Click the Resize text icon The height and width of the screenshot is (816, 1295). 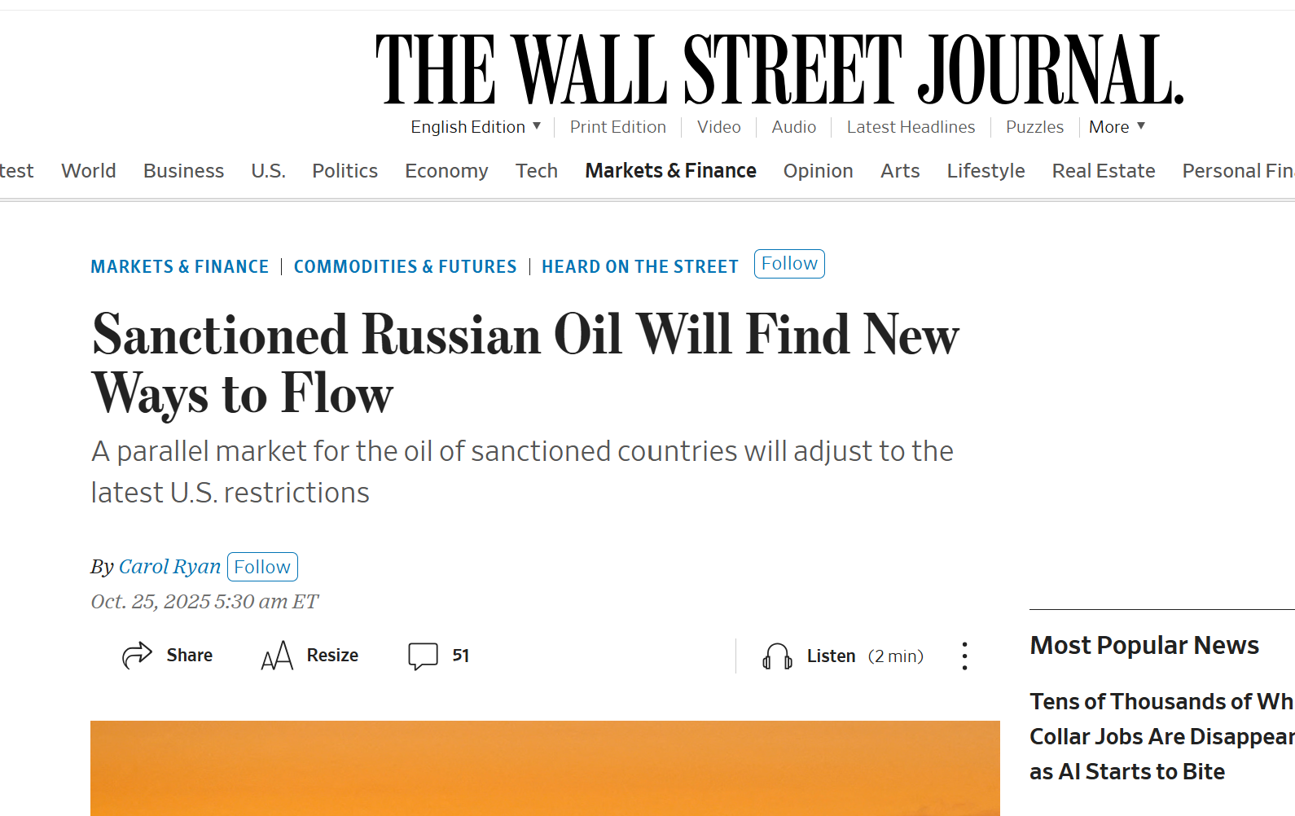click(277, 656)
